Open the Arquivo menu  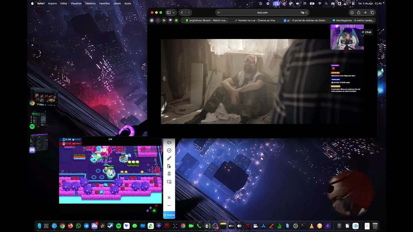(x=52, y=3)
